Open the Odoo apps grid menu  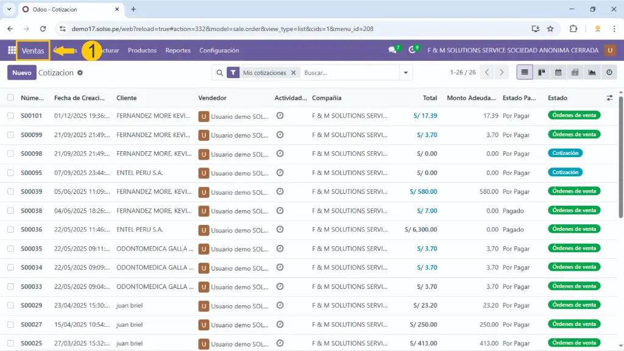click(x=12, y=51)
